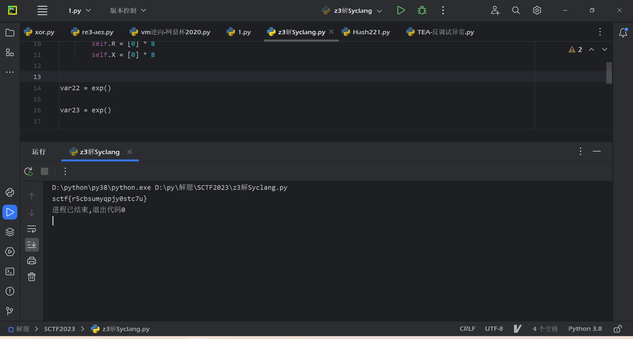
Task: Open the Project tool window folder icon
Action: click(10, 33)
